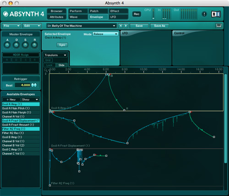Click the Absynth 4 logo swirl icon

[x=5, y=14]
